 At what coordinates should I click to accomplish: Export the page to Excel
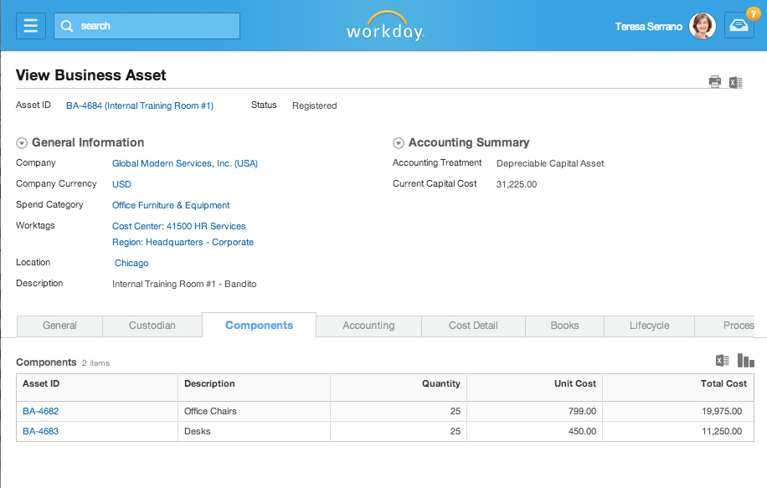(736, 81)
